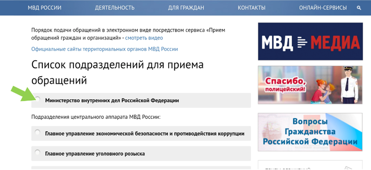Screen dimensions: 371x170
Task: Select the Главное управление уголовного розыска radio button
Action: click(37, 152)
